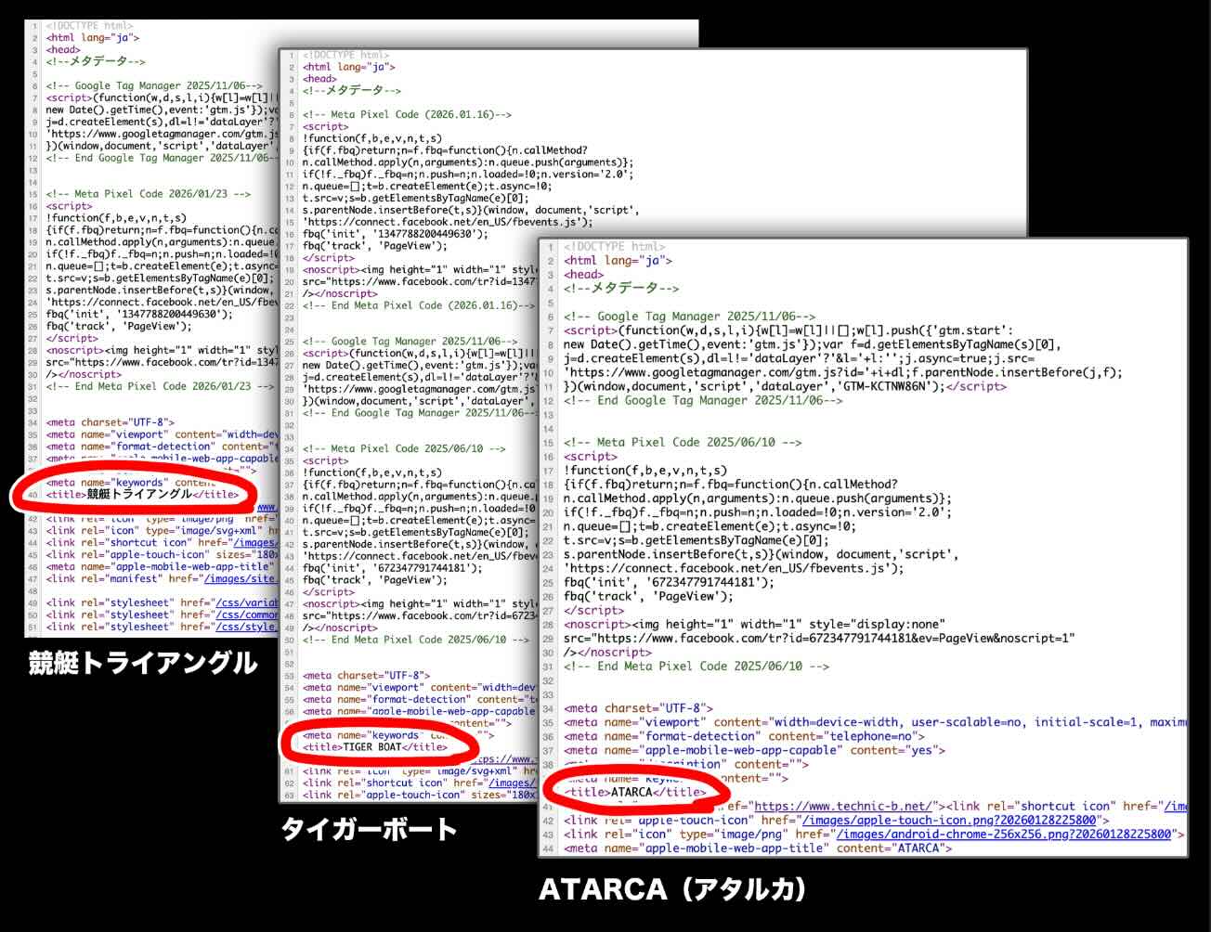Image resolution: width=1211 pixels, height=932 pixels.
Task: Click the タイガーボート caption label
Action: tap(369, 829)
